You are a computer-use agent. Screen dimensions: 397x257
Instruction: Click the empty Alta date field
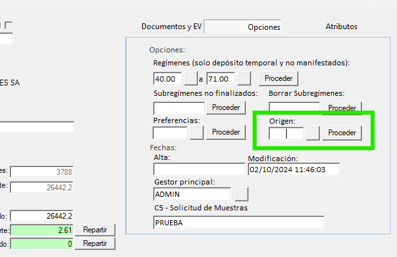[199, 169]
